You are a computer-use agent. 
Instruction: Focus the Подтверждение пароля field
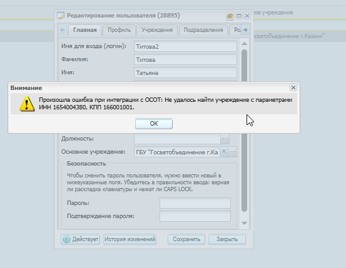click(x=195, y=216)
